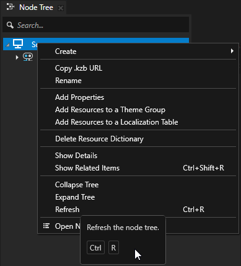Choose Delete Resource Dictionary

point(138,139)
